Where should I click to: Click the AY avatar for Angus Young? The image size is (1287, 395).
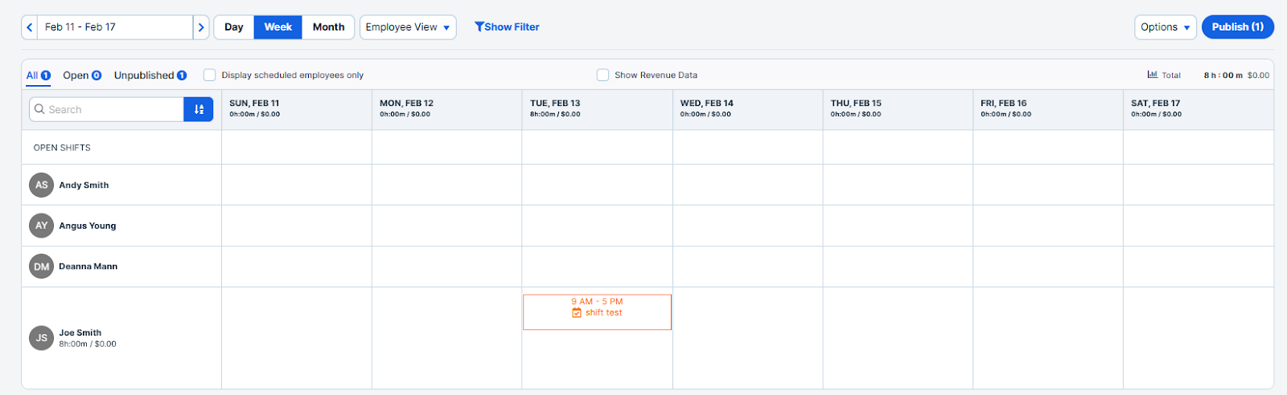point(42,226)
